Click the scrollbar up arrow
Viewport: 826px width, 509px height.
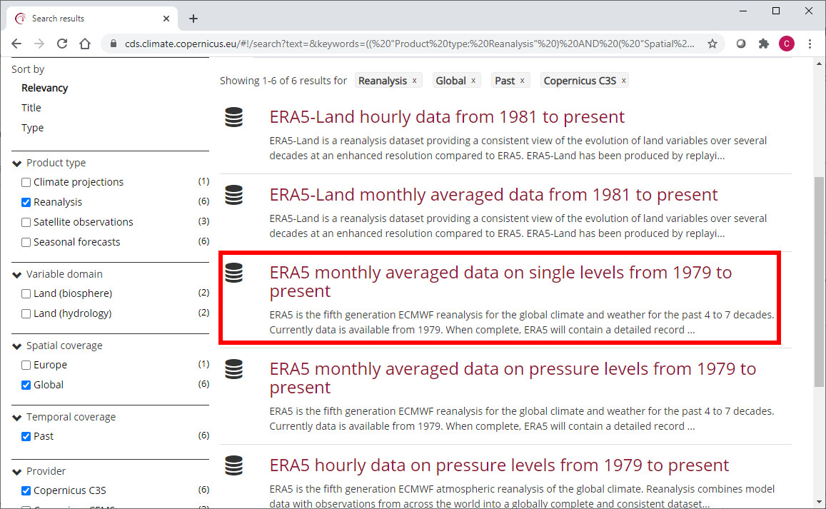coord(819,64)
